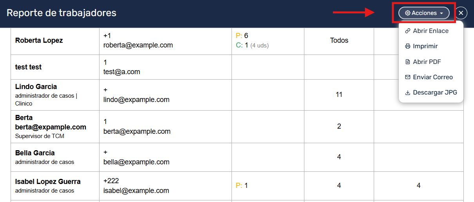474x202 pixels.
Task: Select the Abrir PDF menu option
Action: tap(427, 62)
